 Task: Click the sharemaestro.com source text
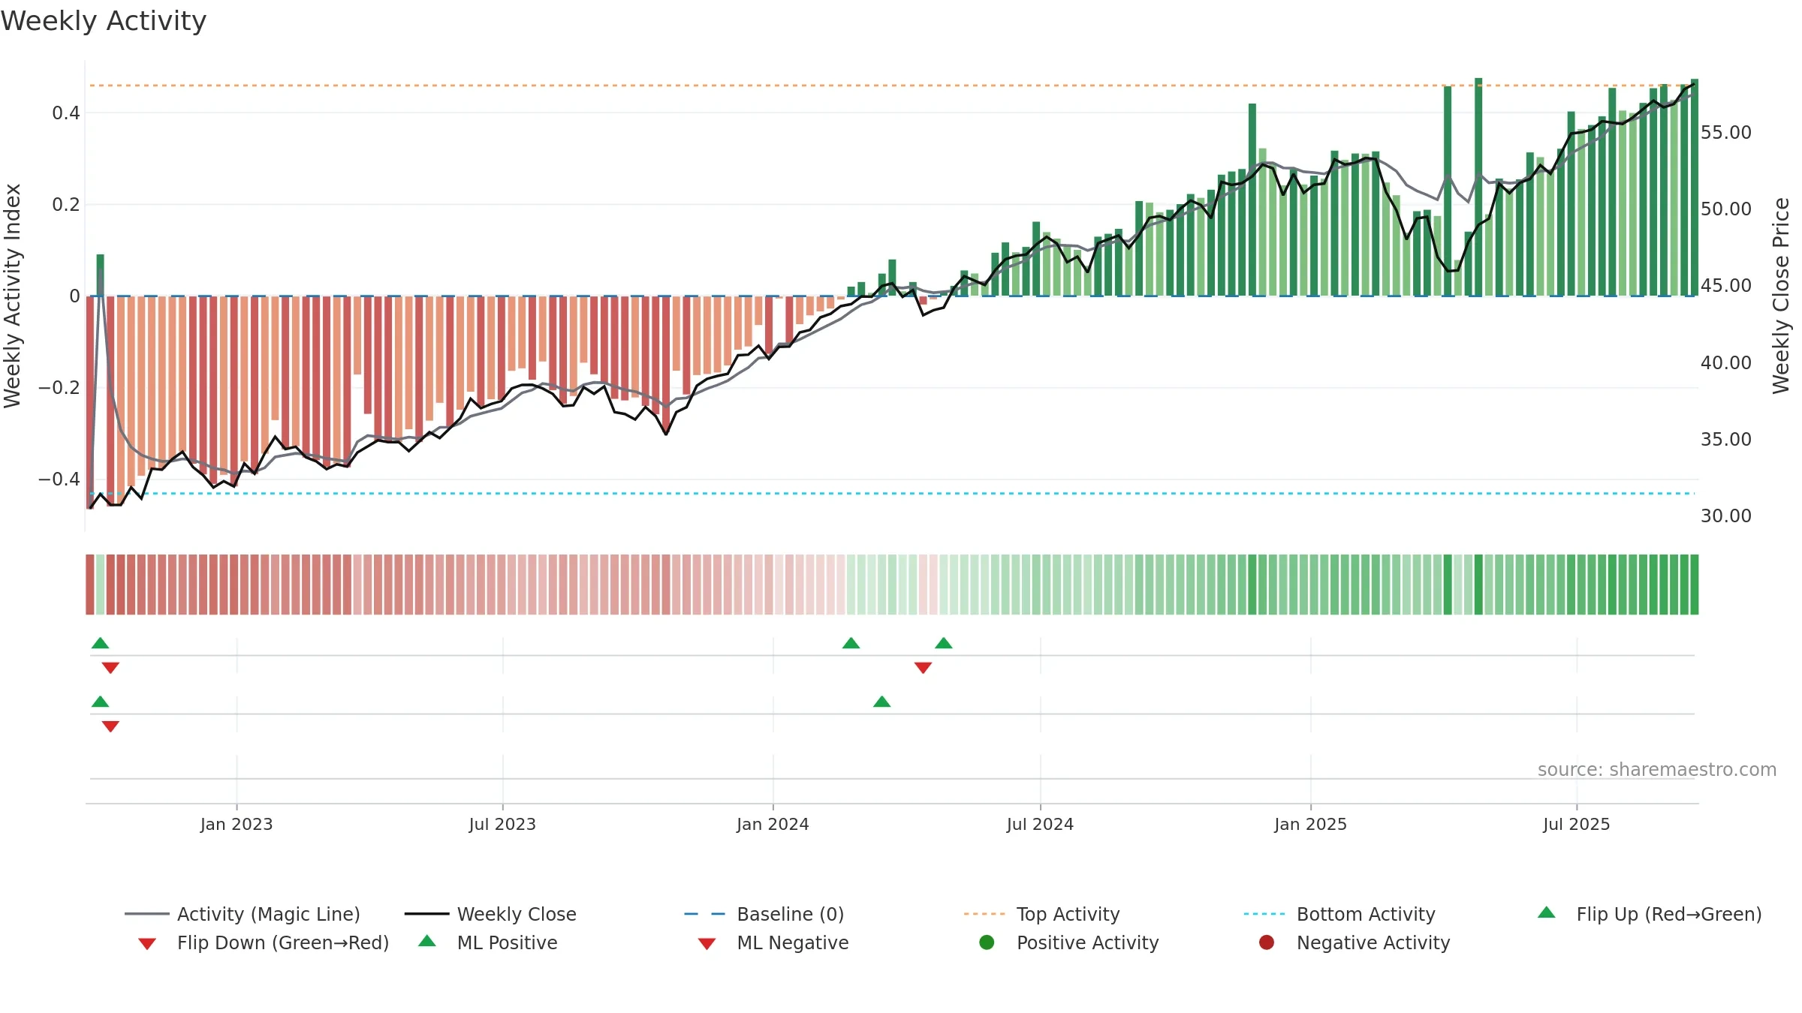pos(1657,770)
